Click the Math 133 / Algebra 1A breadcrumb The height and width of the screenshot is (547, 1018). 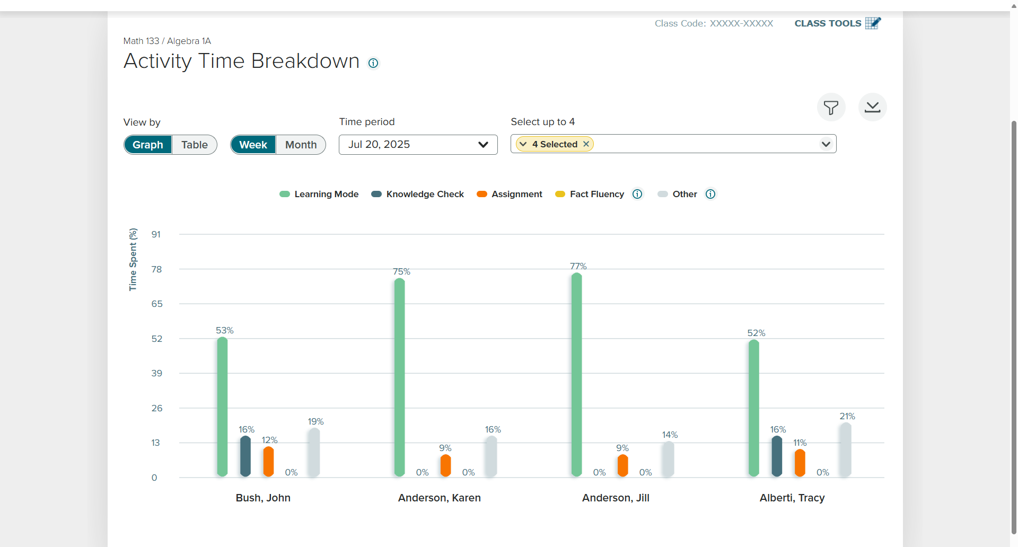pos(167,41)
